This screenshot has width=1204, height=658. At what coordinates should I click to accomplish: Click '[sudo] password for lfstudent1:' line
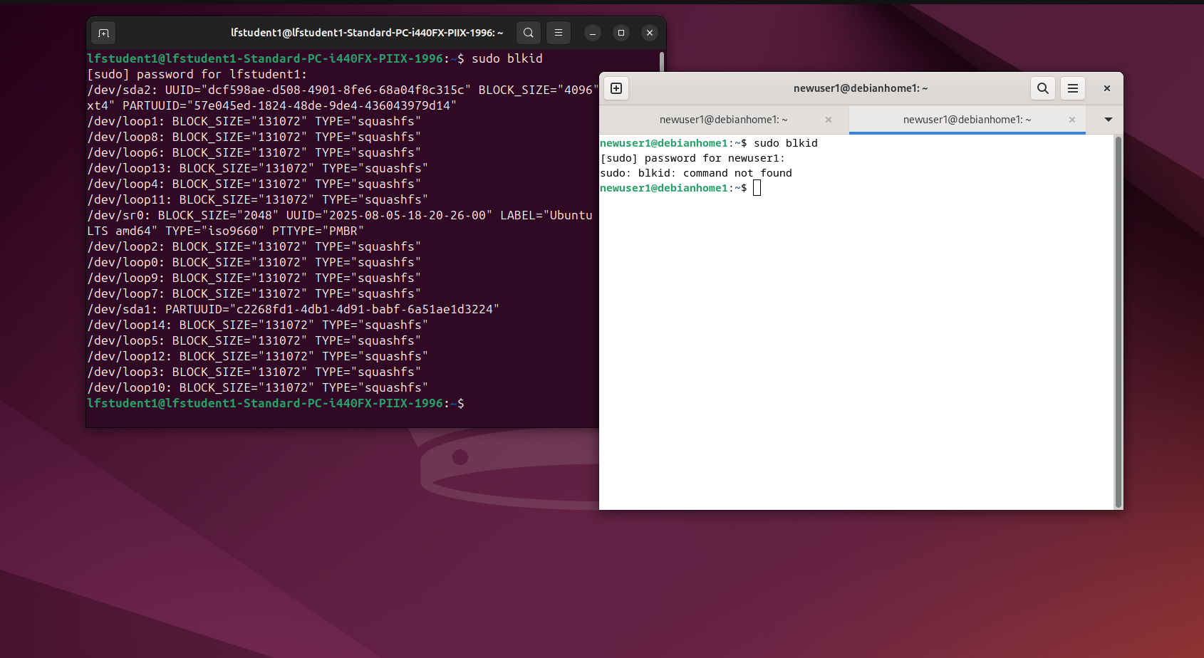[197, 74]
